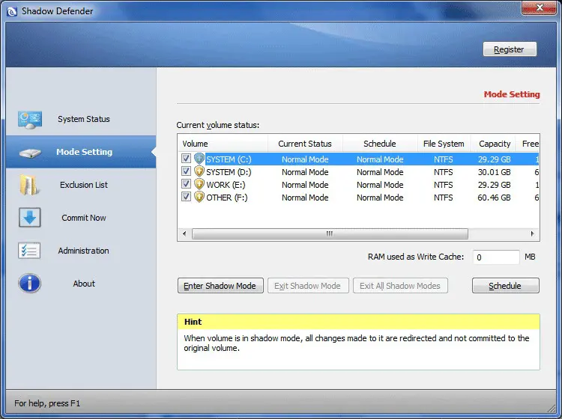Click NTFS file system of WORK (E:)
Viewport: 562px width, 419px height.
click(x=444, y=185)
